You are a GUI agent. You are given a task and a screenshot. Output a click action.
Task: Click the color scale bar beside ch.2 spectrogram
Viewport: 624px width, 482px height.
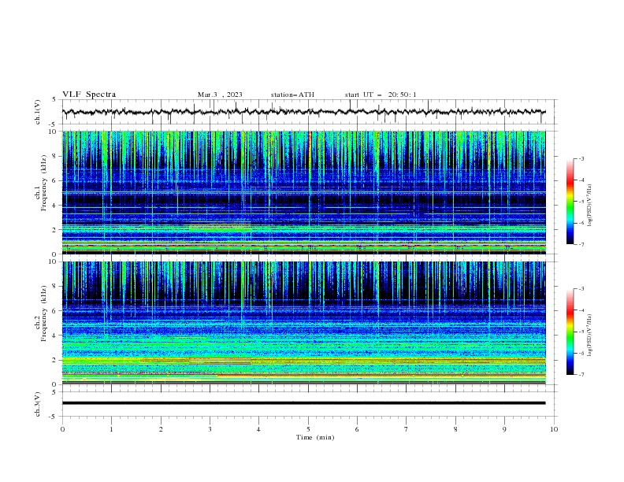(x=570, y=332)
